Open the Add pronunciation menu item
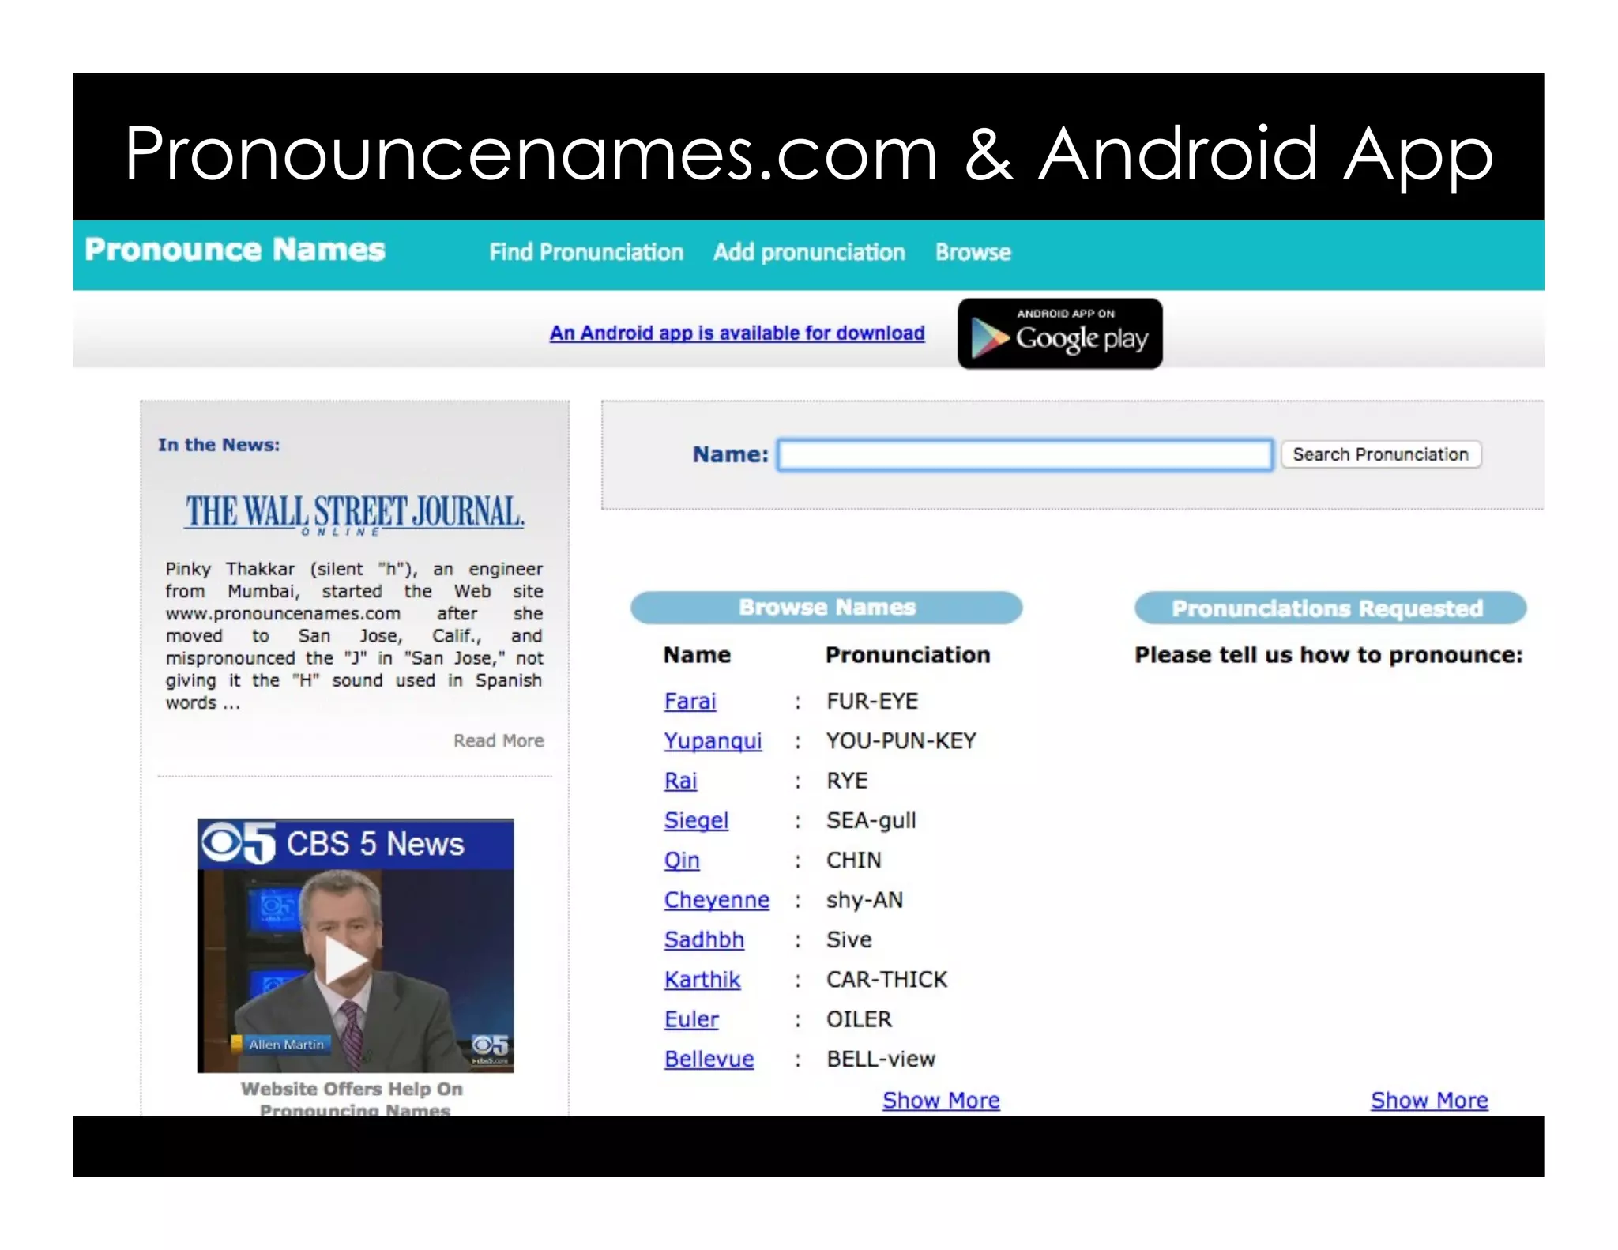Viewport: 1618px width, 1250px height. tap(809, 252)
